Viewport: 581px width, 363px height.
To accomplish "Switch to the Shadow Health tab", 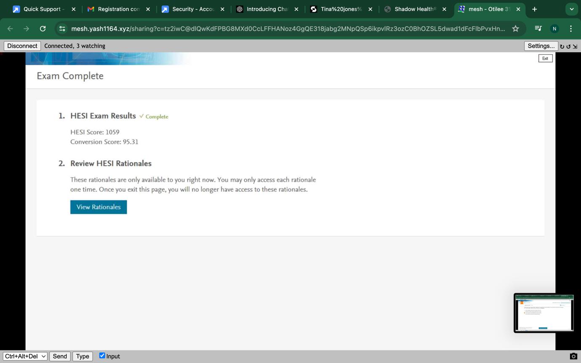I will [415, 9].
